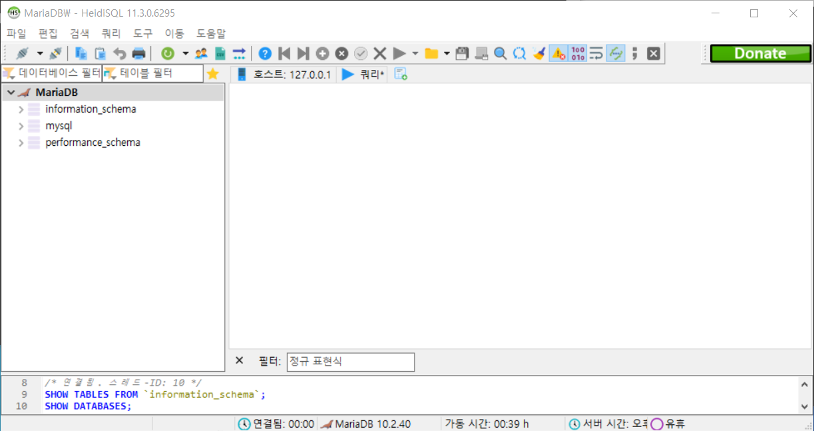Select the mysql tree item
The width and height of the screenshot is (814, 431).
pos(59,126)
